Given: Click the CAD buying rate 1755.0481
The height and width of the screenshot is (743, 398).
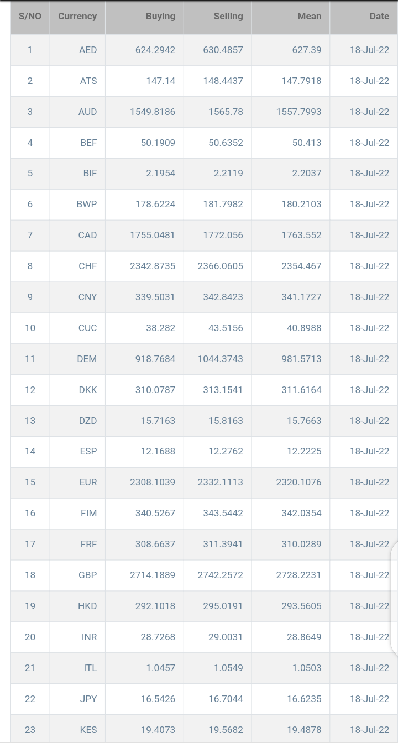Looking at the screenshot, I should (153, 235).
